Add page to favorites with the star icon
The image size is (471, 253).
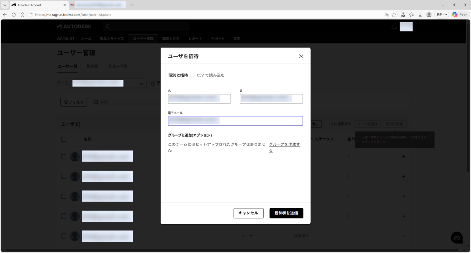coord(394,14)
